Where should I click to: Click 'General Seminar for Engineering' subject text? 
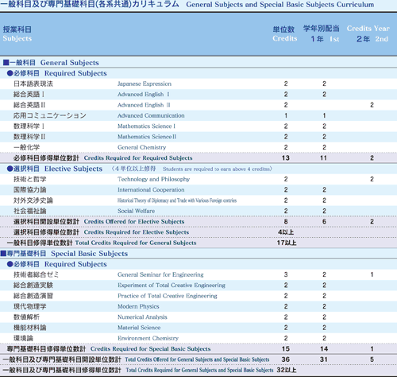click(x=160, y=274)
